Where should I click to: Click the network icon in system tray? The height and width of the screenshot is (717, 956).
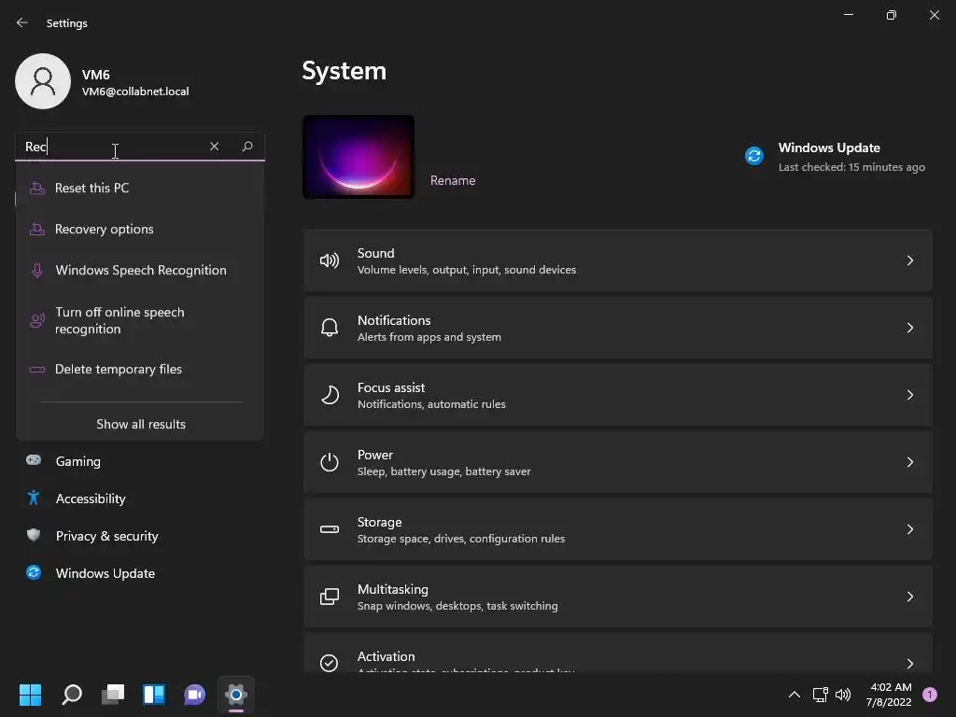[x=820, y=695]
